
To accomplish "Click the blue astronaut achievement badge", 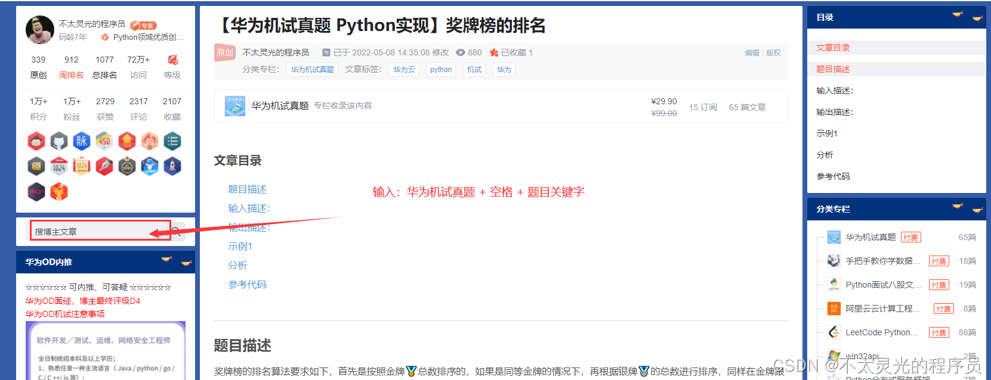I will (150, 166).
